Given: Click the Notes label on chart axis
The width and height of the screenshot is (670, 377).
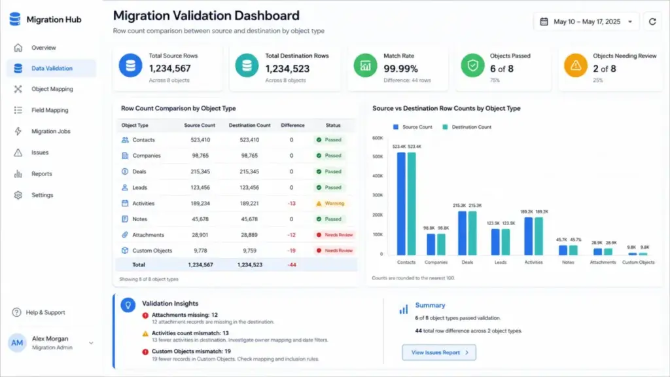Looking at the screenshot, I should [568, 262].
